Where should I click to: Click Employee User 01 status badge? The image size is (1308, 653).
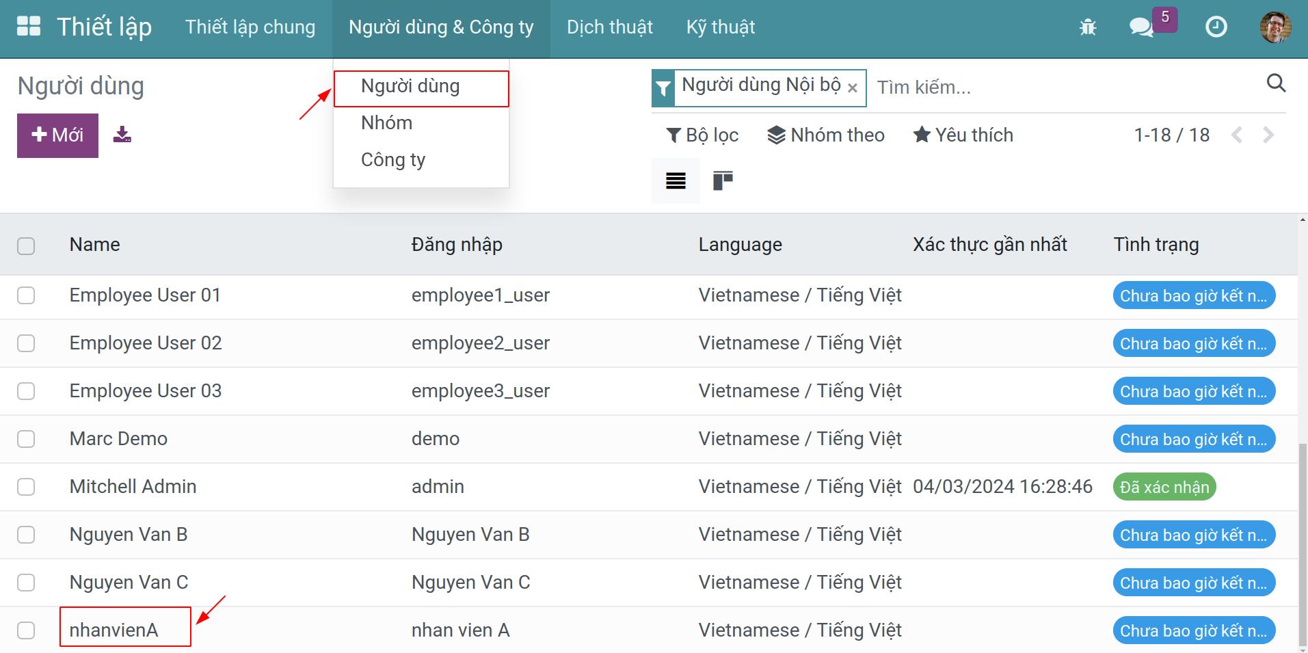pos(1194,295)
